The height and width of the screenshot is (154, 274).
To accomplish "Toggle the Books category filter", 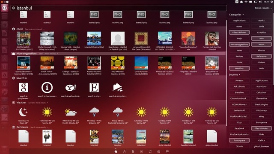I will coord(262,21).
